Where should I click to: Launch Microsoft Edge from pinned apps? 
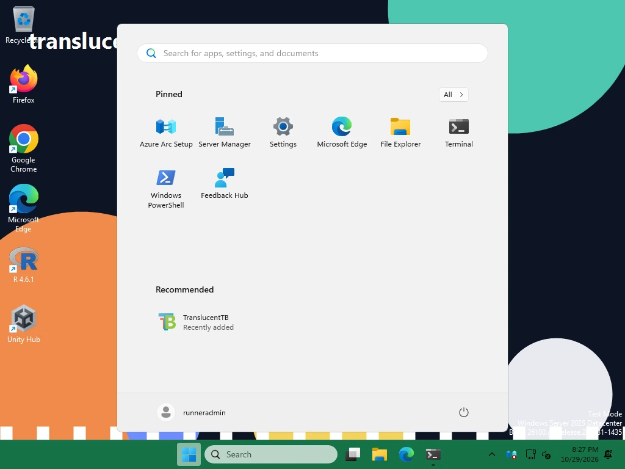[342, 133]
